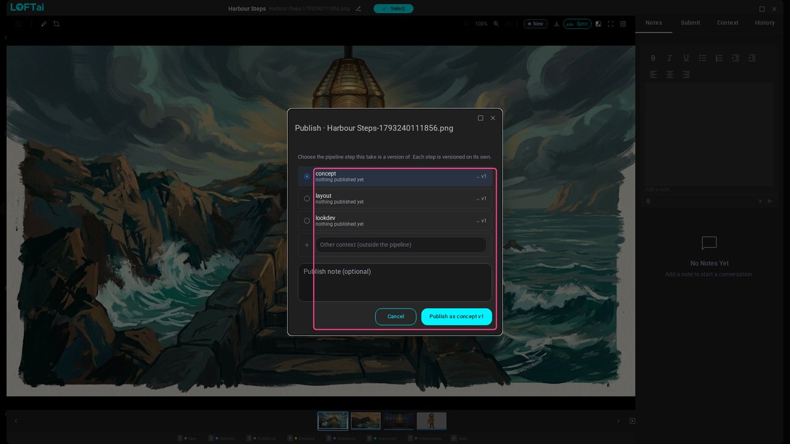Select the first lighthouse thumbnail in filmstrip
The height and width of the screenshot is (444, 790).
click(x=333, y=421)
